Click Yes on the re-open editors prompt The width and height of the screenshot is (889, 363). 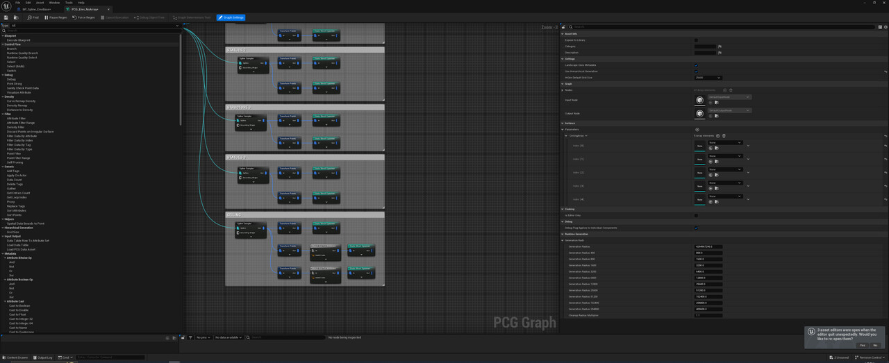tap(862, 345)
